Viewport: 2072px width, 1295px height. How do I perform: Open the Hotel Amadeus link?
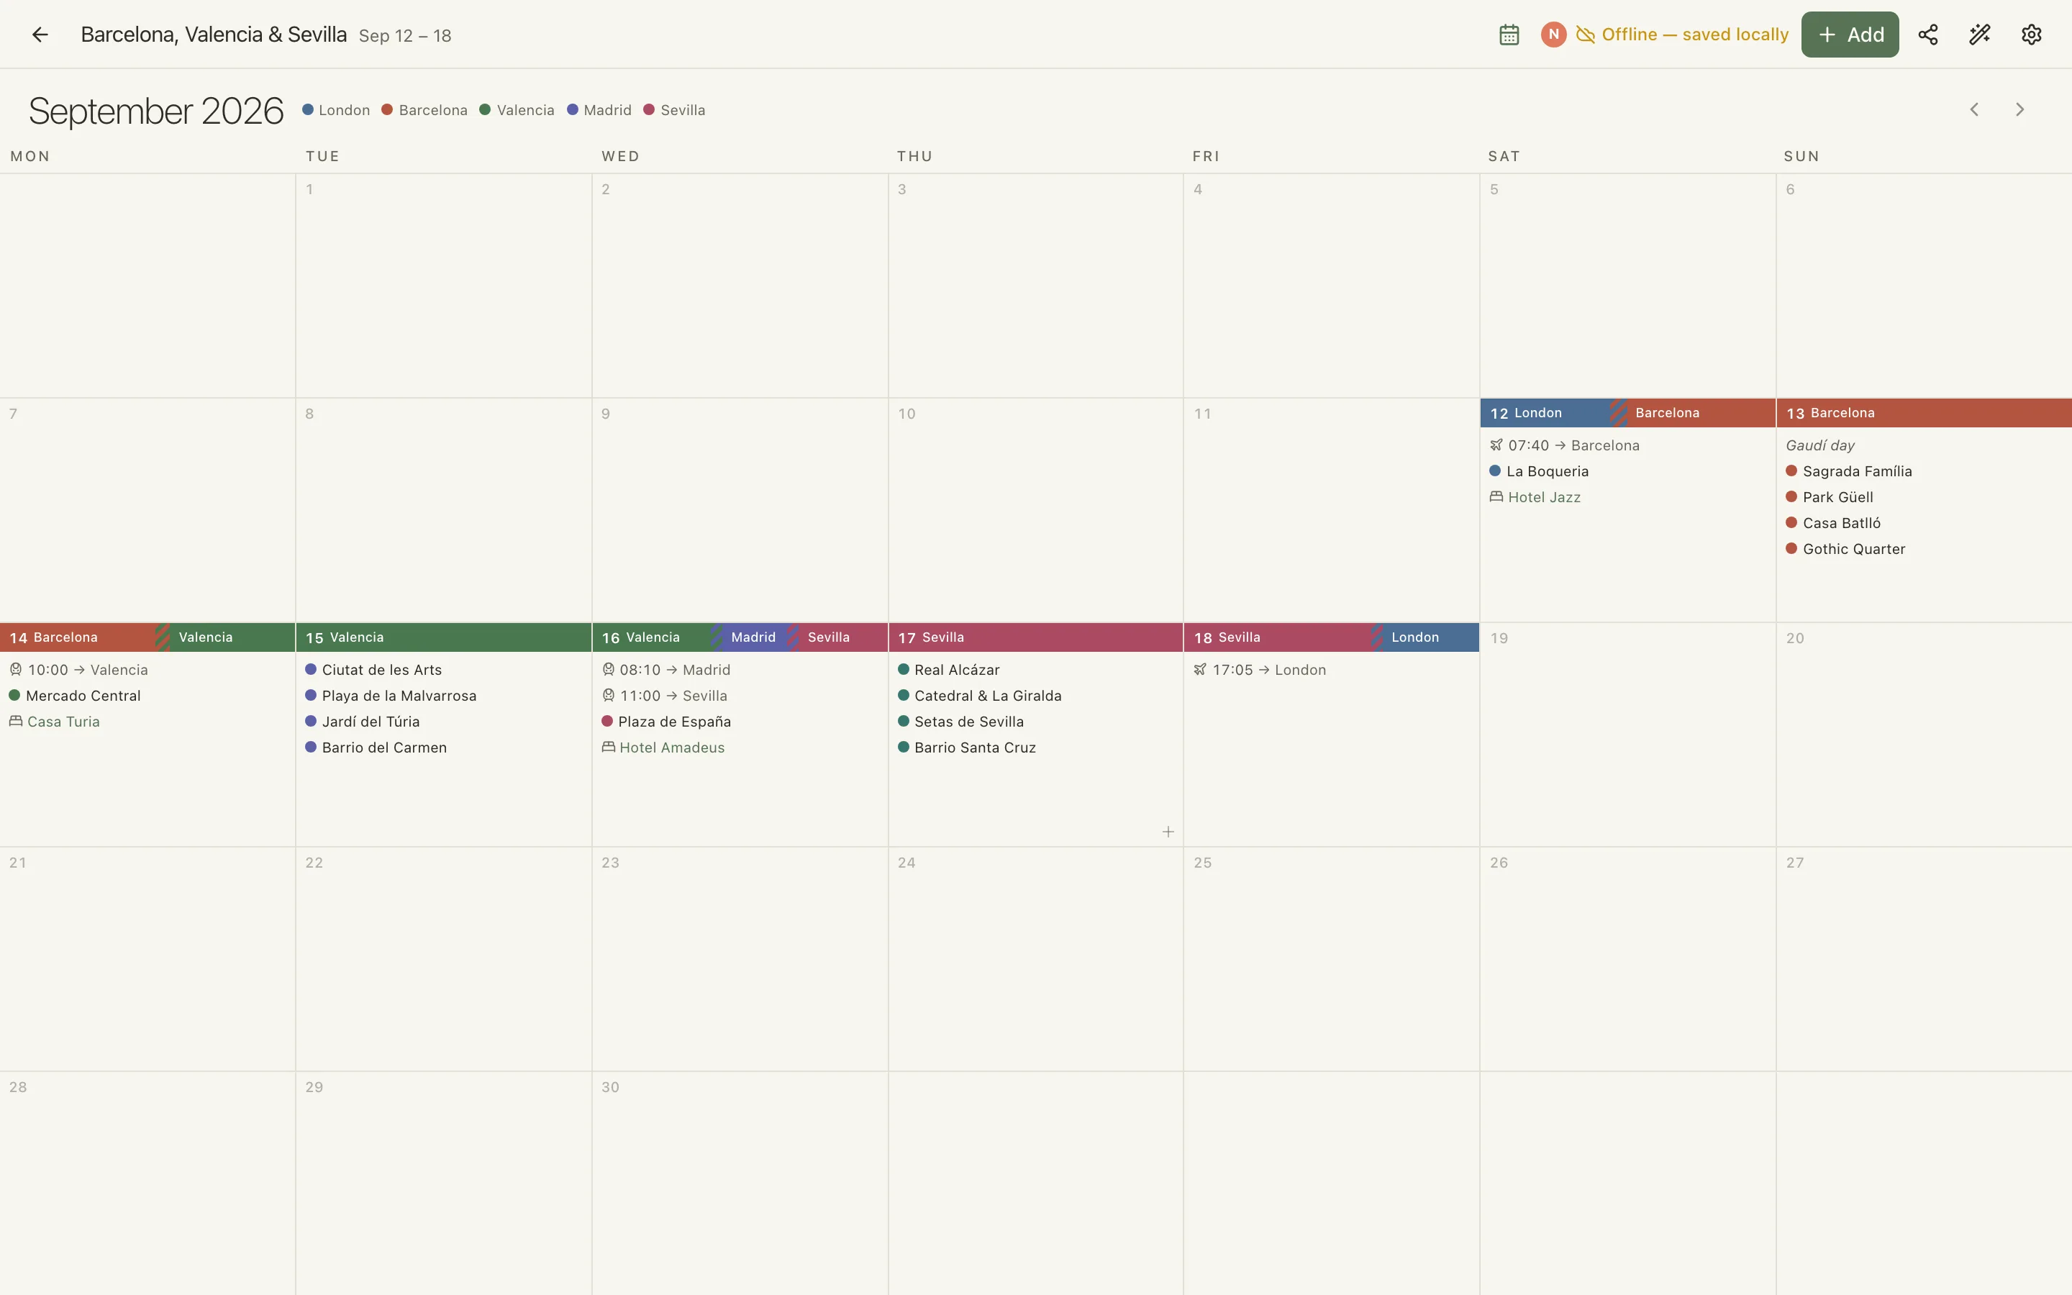point(671,748)
